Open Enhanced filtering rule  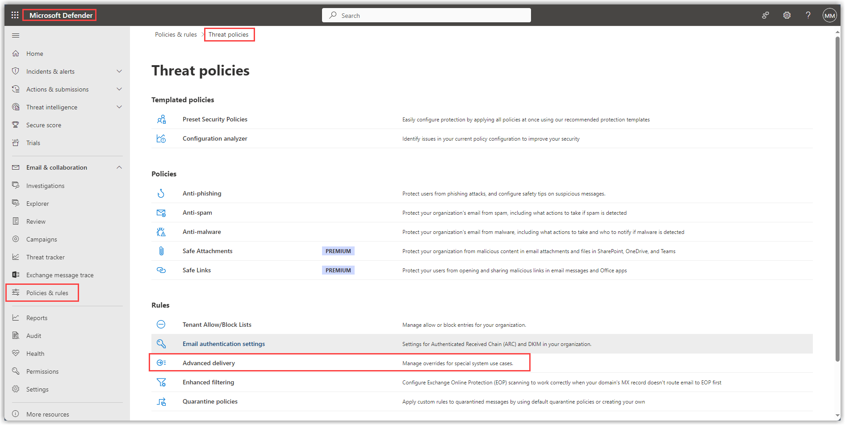208,382
